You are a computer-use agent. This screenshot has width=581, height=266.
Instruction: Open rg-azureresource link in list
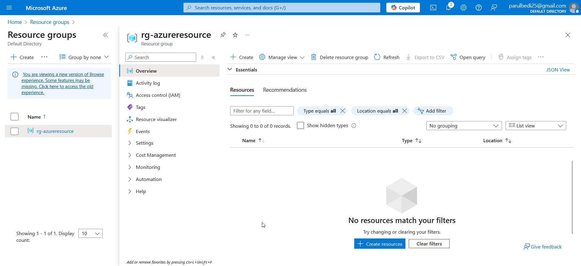[x=55, y=131]
